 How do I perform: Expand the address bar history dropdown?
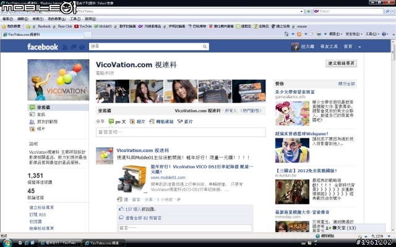(x=301, y=11)
